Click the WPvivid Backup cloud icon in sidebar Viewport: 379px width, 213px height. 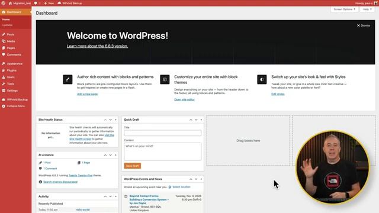tap(4, 99)
